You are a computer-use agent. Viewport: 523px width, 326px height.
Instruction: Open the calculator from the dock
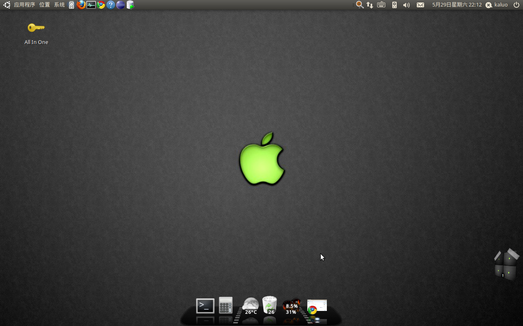(x=226, y=305)
